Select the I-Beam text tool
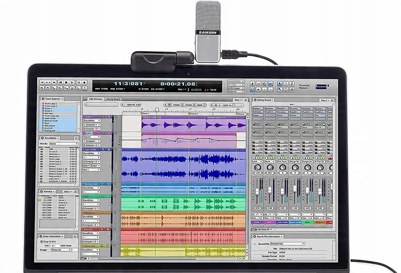 [x=286, y=84]
